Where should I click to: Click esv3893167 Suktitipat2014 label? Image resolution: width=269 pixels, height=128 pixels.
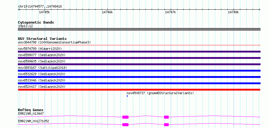(x=43, y=68)
